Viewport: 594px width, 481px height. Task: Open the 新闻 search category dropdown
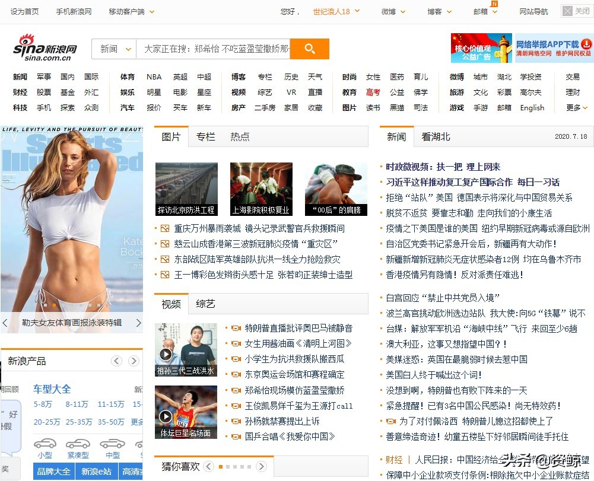point(114,49)
